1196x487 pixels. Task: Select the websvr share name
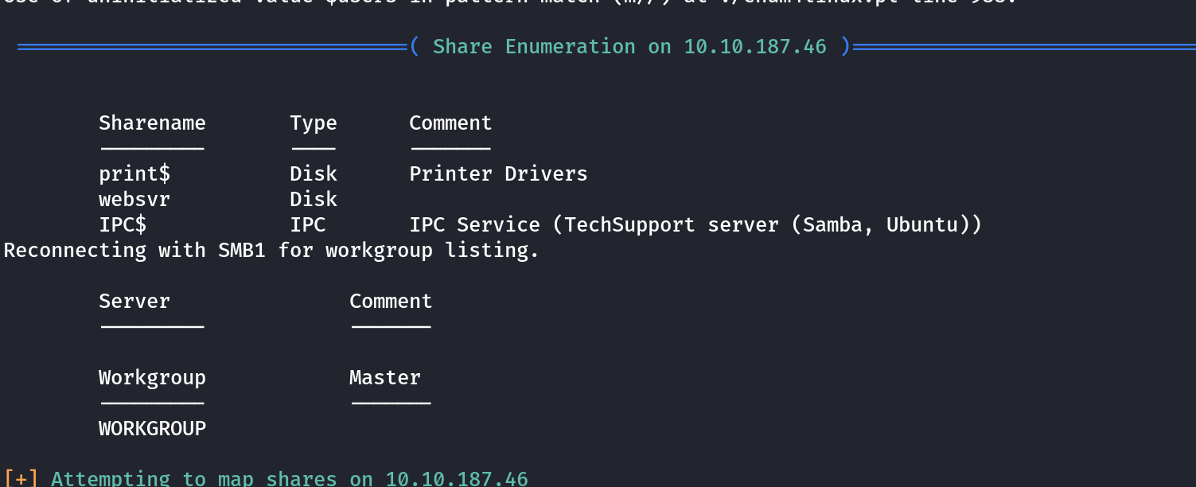[x=134, y=199]
